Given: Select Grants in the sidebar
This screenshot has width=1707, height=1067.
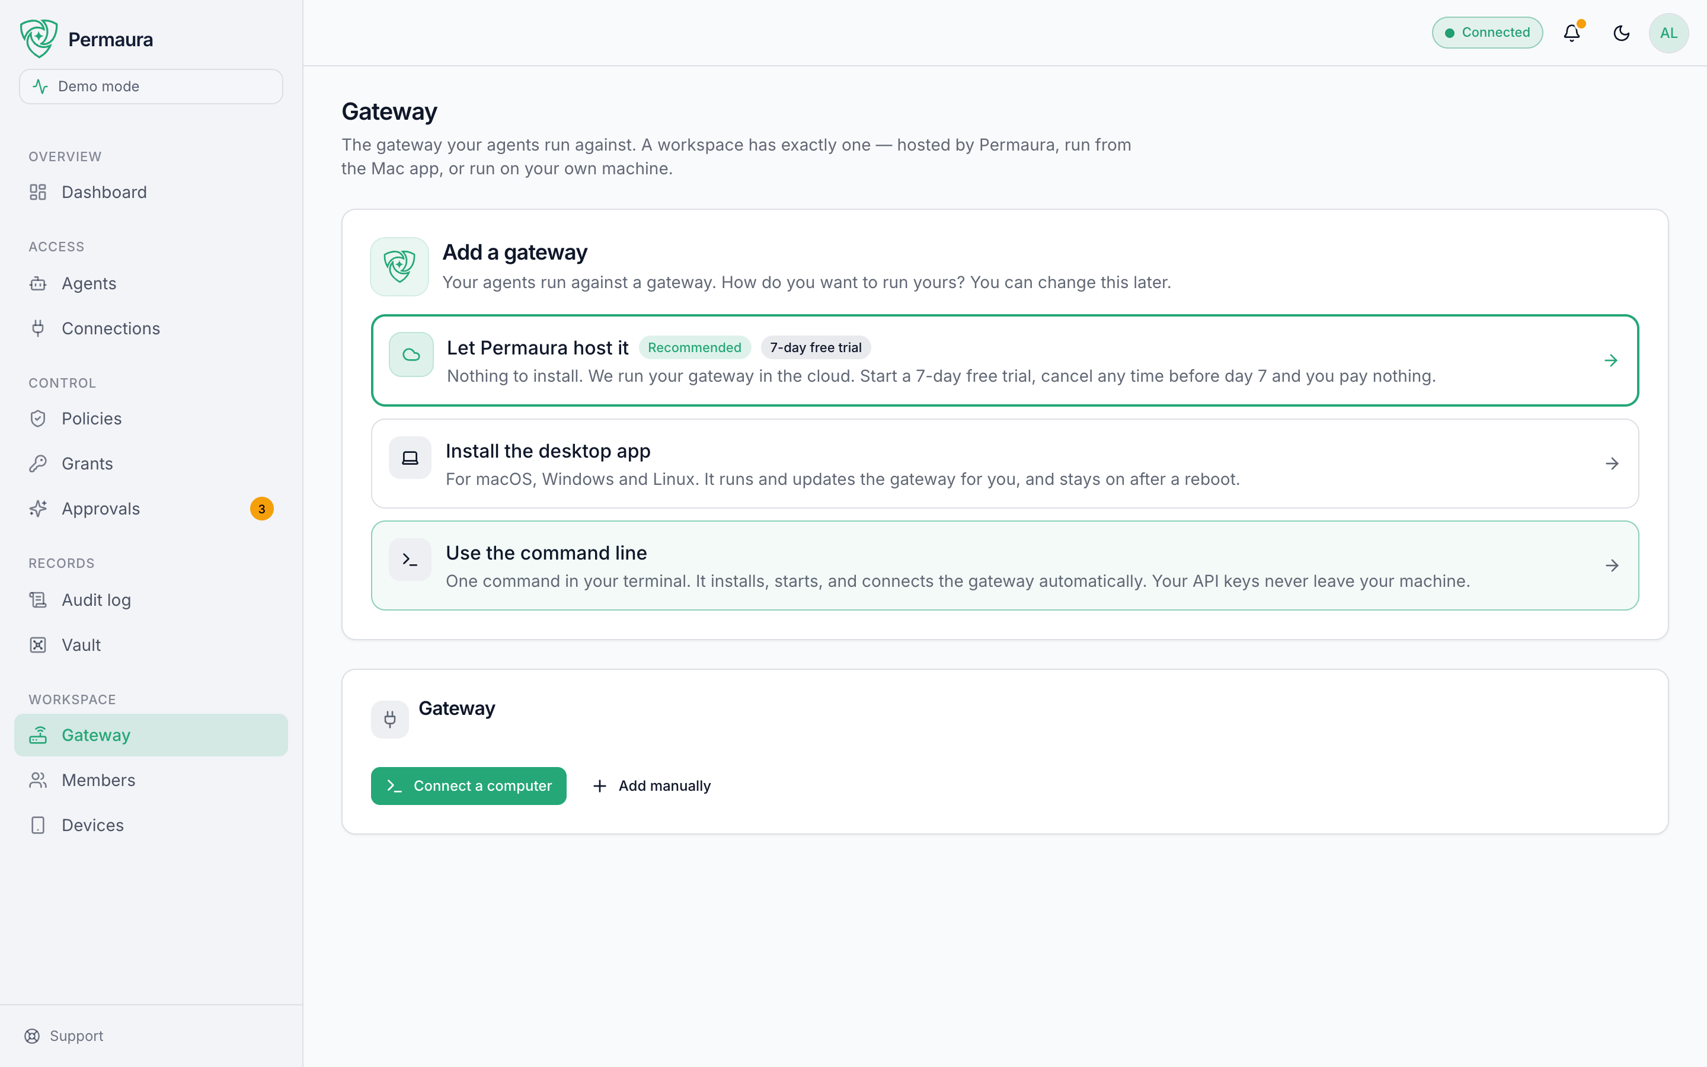Looking at the screenshot, I should point(151,464).
